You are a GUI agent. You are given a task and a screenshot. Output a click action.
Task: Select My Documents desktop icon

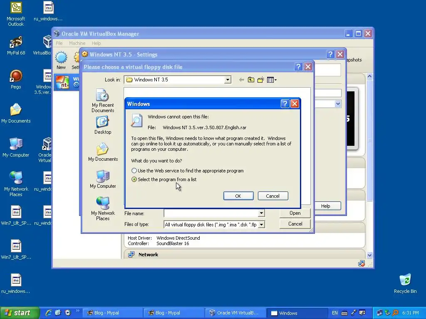(x=16, y=113)
